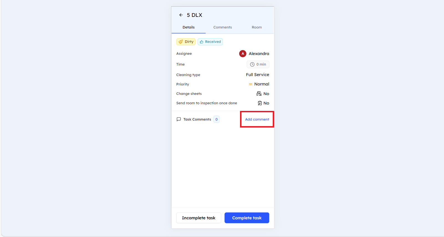The height and width of the screenshot is (237, 444).
Task: Select the Details tab
Action: click(188, 27)
